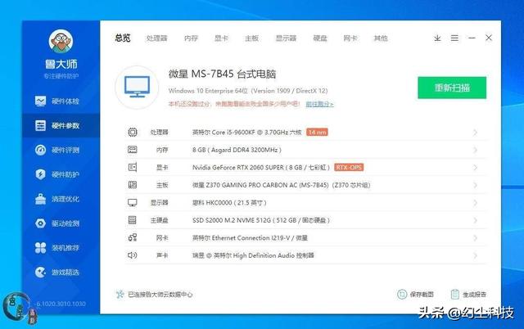Screen dimensions: 524x329
Task: Click the 14 nm badge in processor row
Action: click(317, 133)
